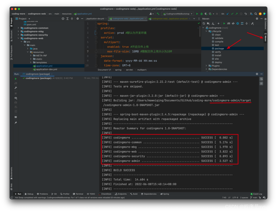Screen dimensions: 277x212
Task: Click the pom.xml file in tree
Action: [31, 25]
